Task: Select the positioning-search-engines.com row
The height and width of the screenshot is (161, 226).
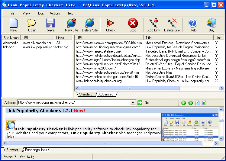Action: (149, 47)
